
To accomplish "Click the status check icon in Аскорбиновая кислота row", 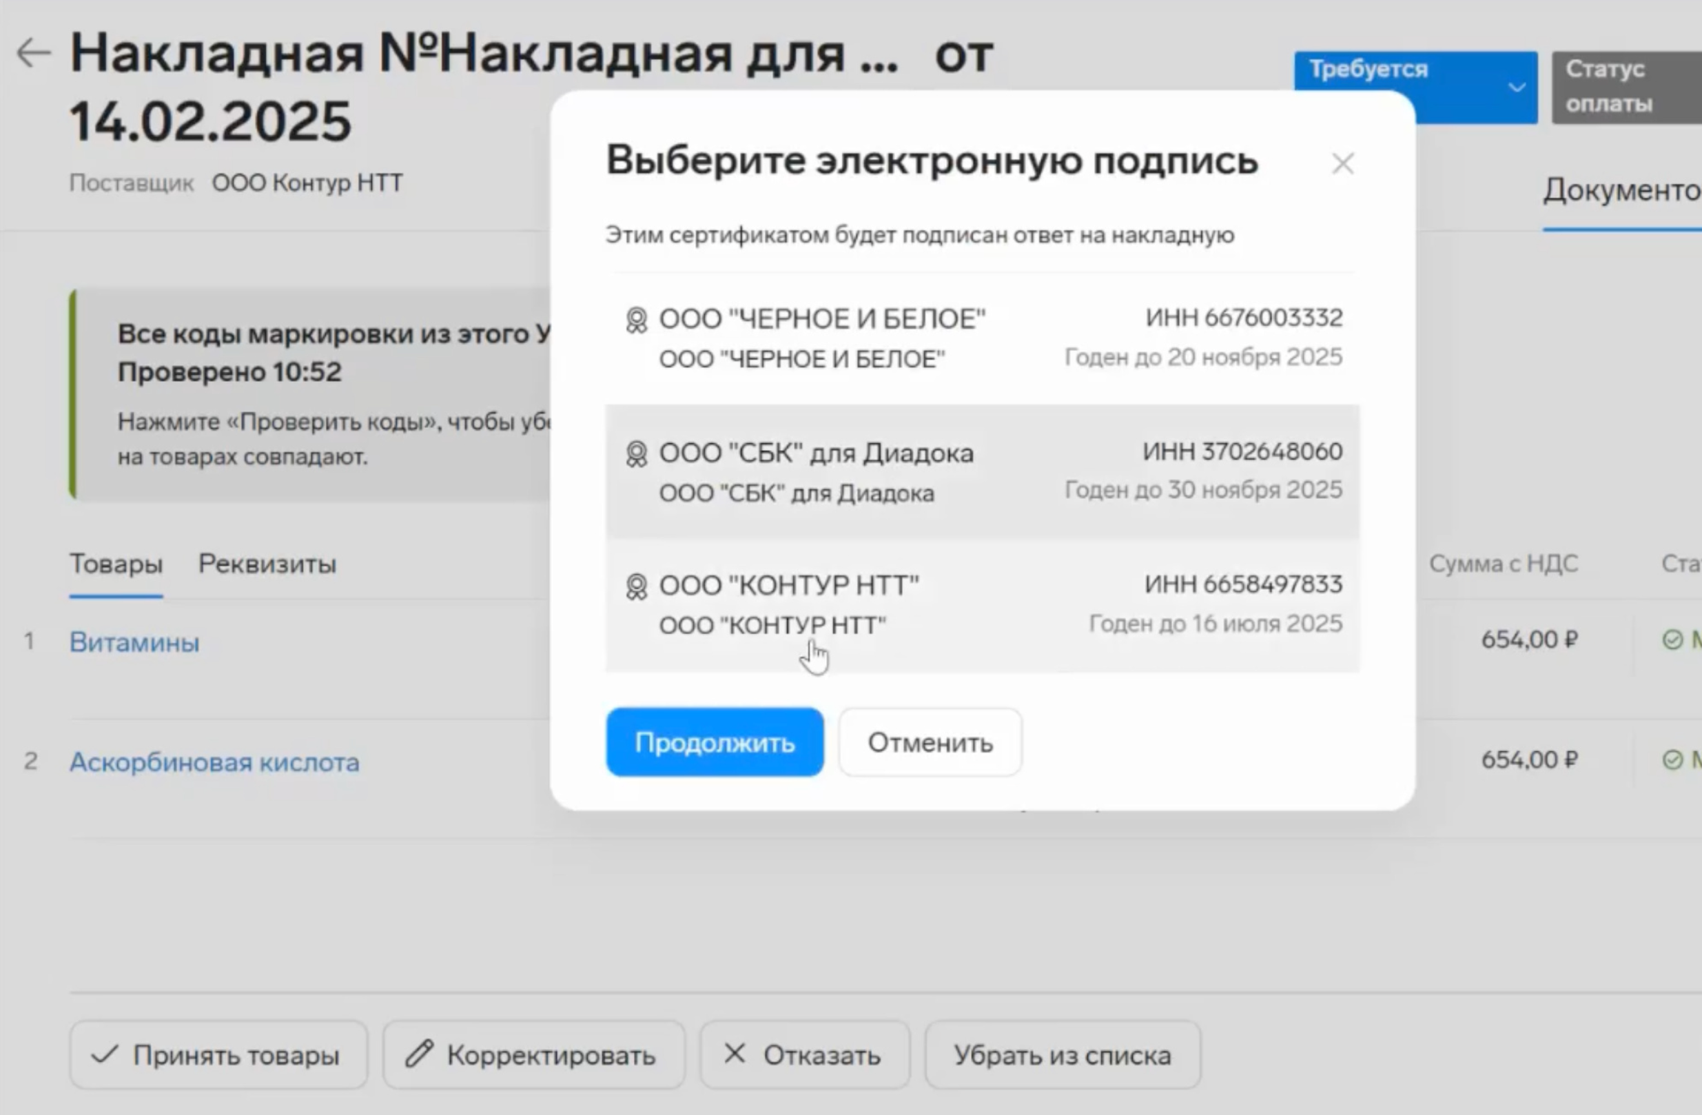I will (1672, 759).
